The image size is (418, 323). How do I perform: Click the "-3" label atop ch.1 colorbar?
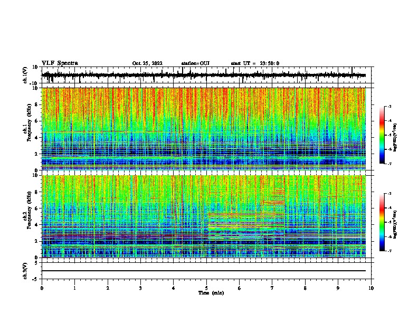389,107
